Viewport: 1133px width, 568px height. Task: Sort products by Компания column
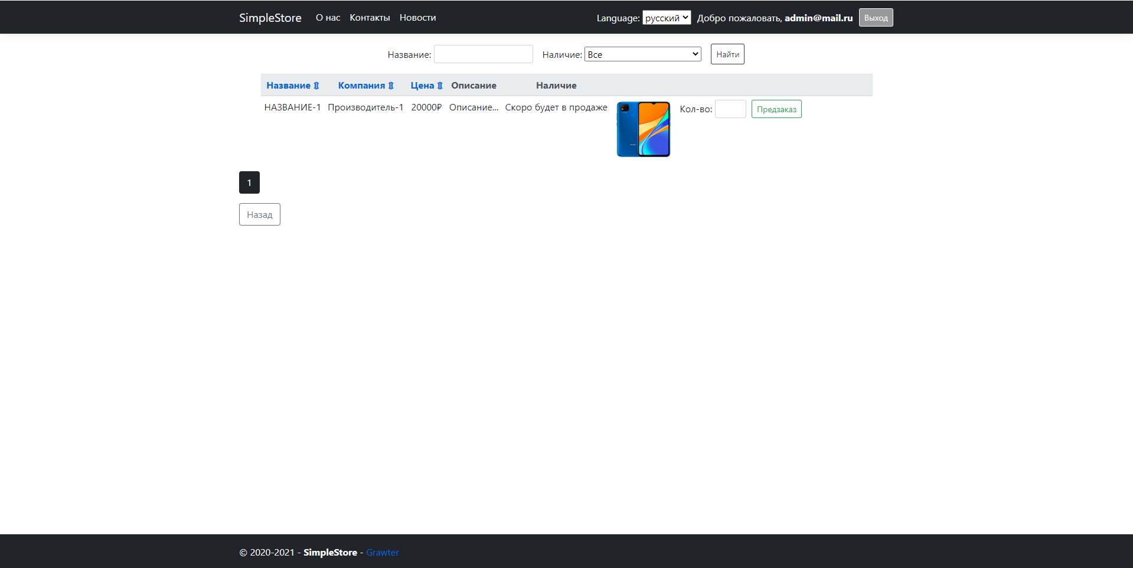(x=365, y=85)
